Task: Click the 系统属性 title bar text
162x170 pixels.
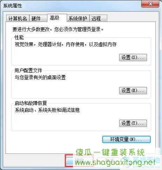Action: click(13, 6)
